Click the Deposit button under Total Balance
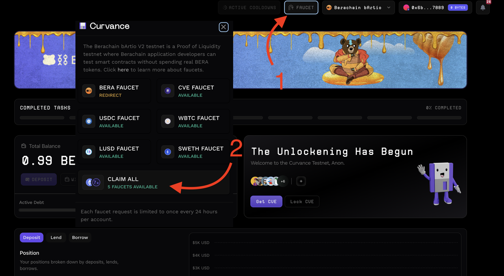The height and width of the screenshot is (276, 504). pos(39,179)
